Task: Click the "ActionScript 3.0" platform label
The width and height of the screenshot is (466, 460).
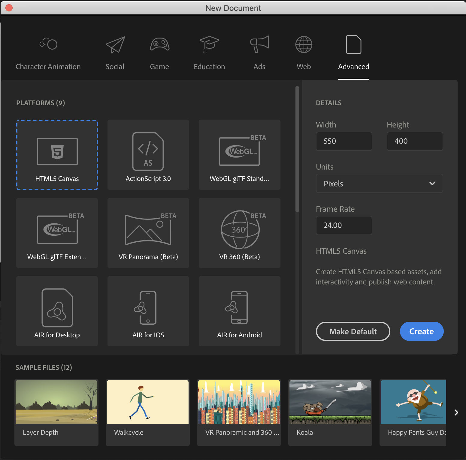Action: point(148,179)
